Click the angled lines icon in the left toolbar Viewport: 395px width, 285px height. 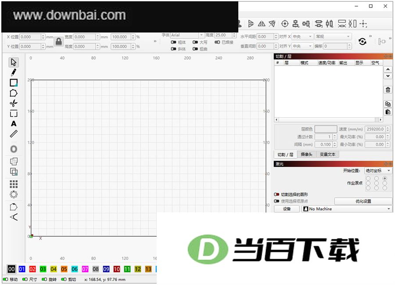point(14,217)
